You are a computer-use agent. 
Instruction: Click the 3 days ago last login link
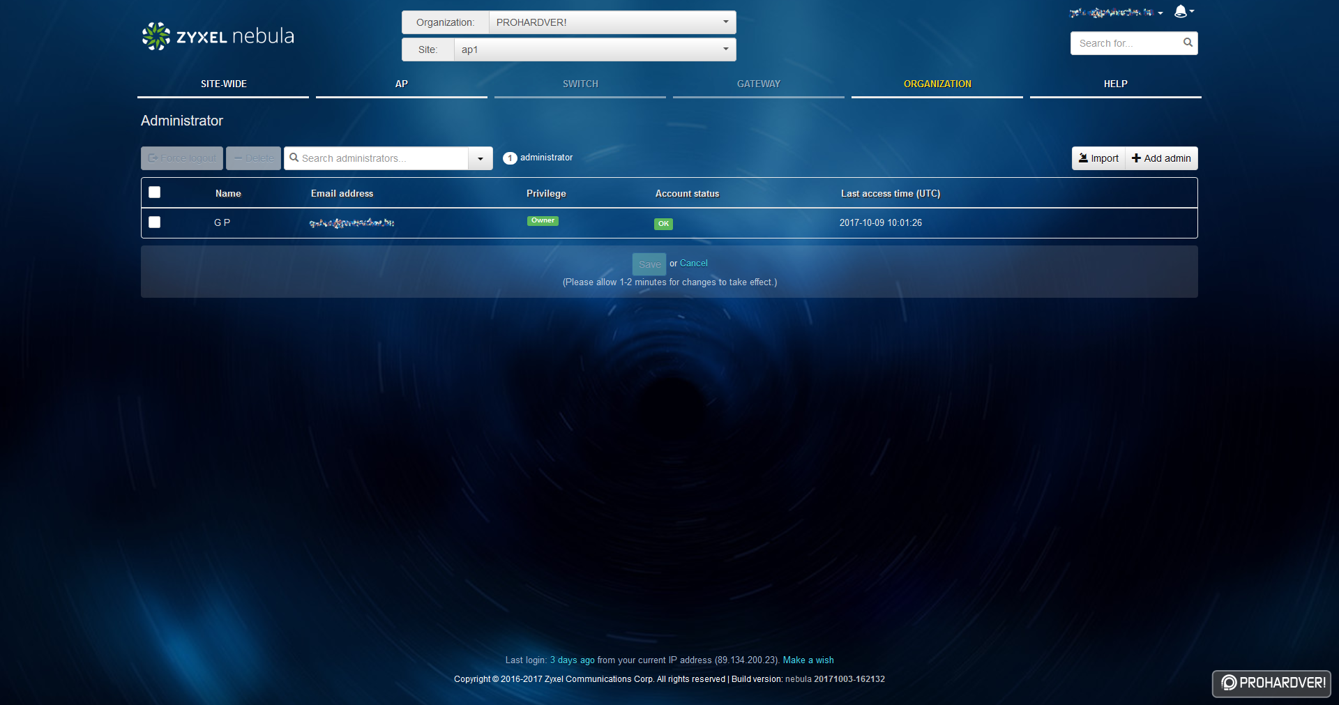tap(573, 660)
